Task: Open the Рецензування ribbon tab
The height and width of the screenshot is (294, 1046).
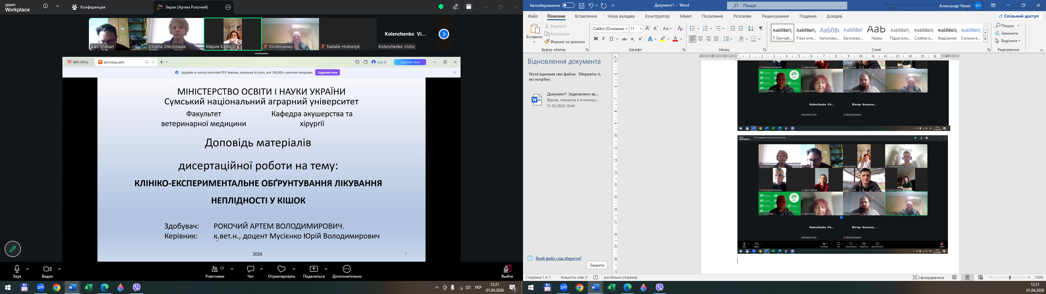Action: (775, 17)
